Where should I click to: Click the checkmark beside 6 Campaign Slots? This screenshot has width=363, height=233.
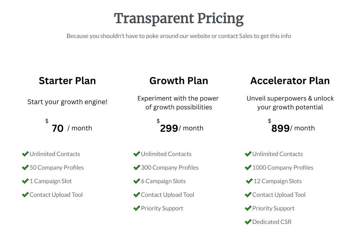click(x=137, y=181)
